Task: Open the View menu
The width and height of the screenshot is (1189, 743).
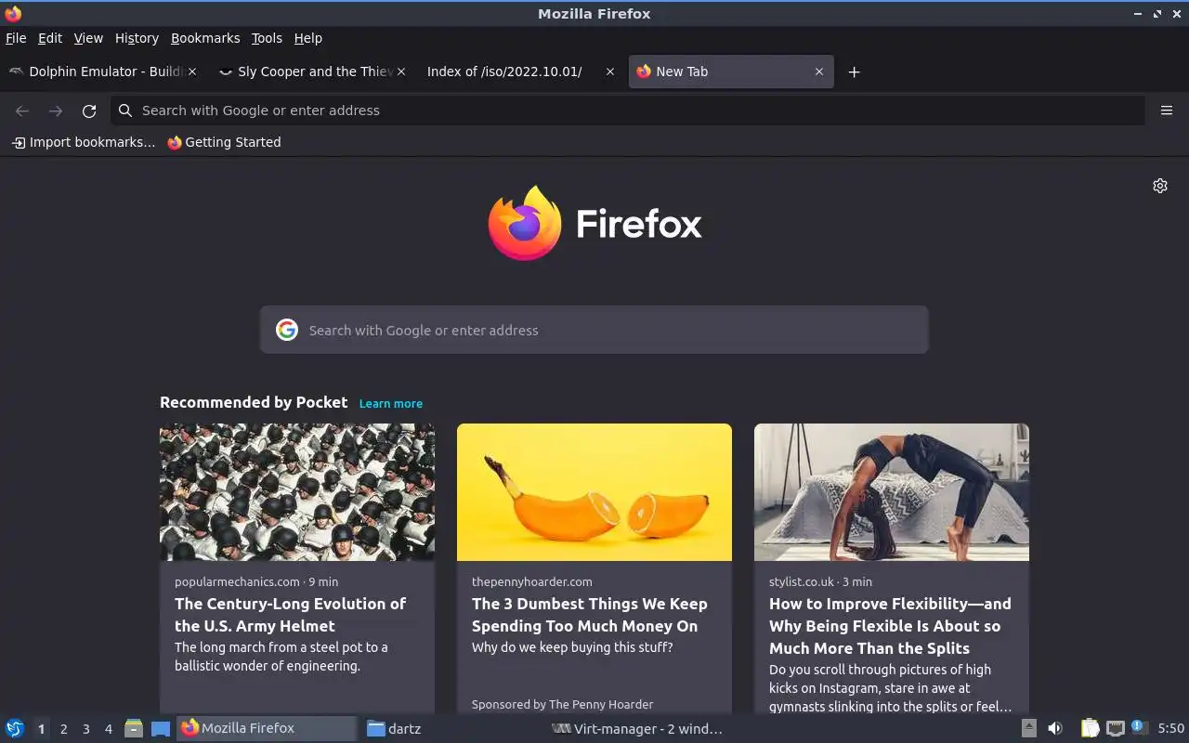Action: [88, 38]
